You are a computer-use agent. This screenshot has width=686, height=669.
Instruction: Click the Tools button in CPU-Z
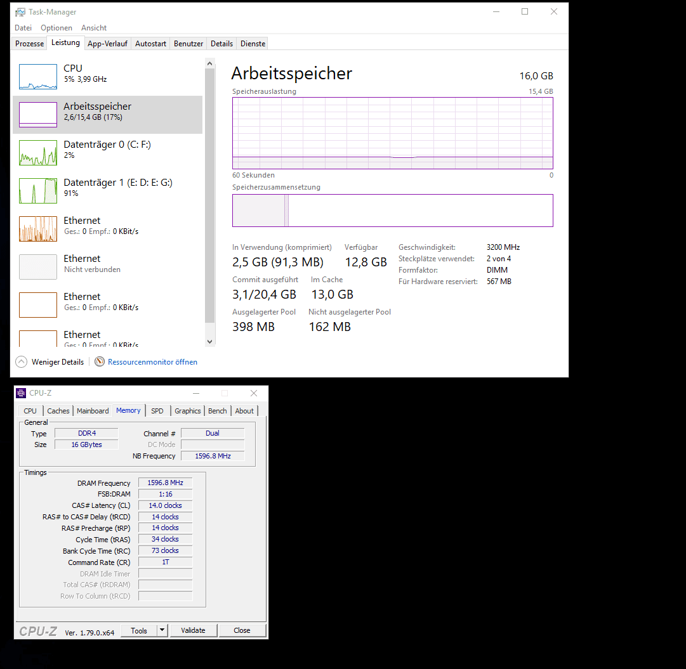139,630
